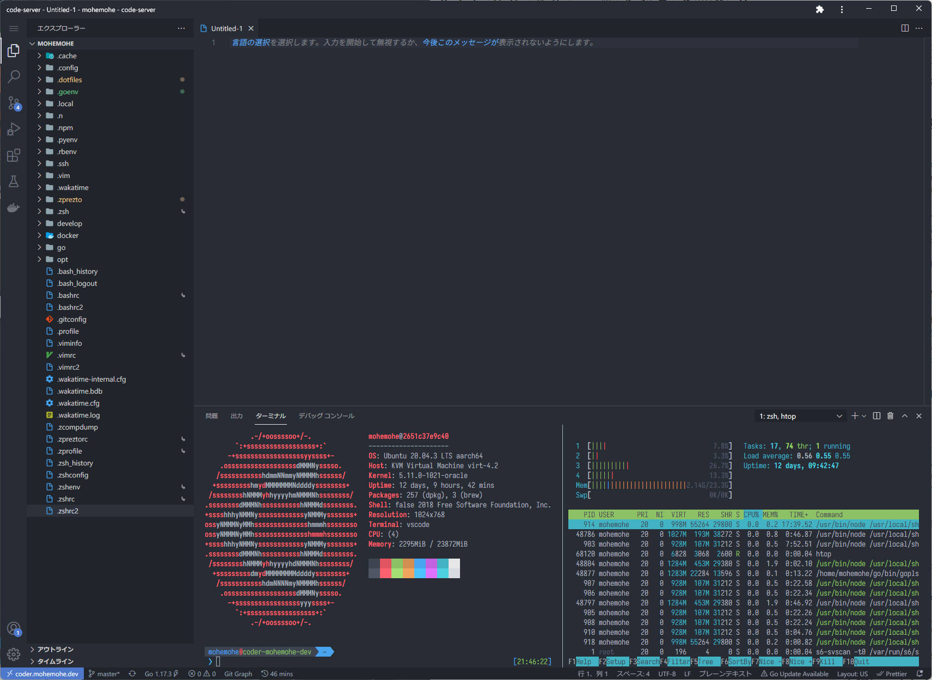Close the Untitled-1 editor tab
Viewport: 932px width, 680px height.
point(251,28)
